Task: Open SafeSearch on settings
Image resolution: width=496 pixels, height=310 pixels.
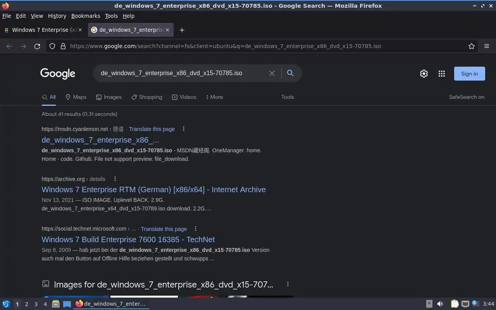Action: point(467,97)
